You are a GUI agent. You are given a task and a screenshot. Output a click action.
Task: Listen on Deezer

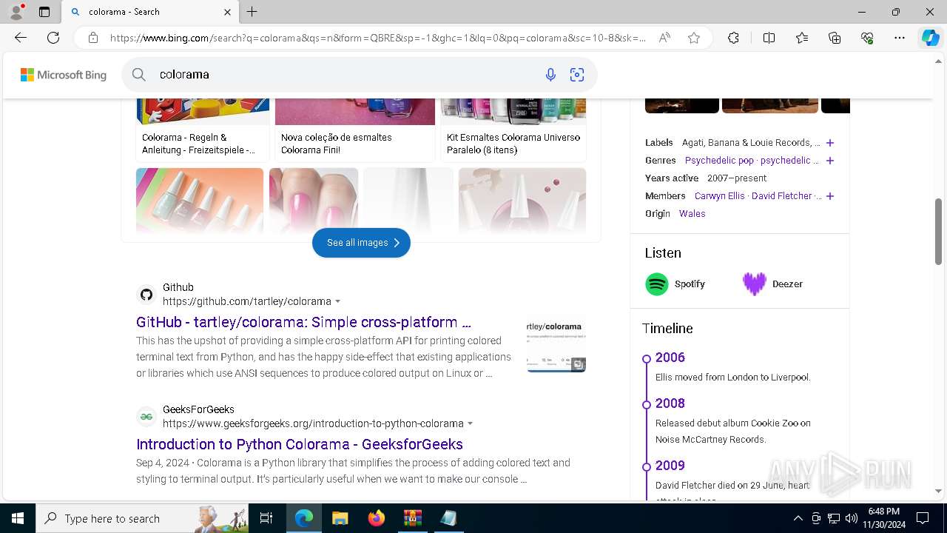[773, 284]
